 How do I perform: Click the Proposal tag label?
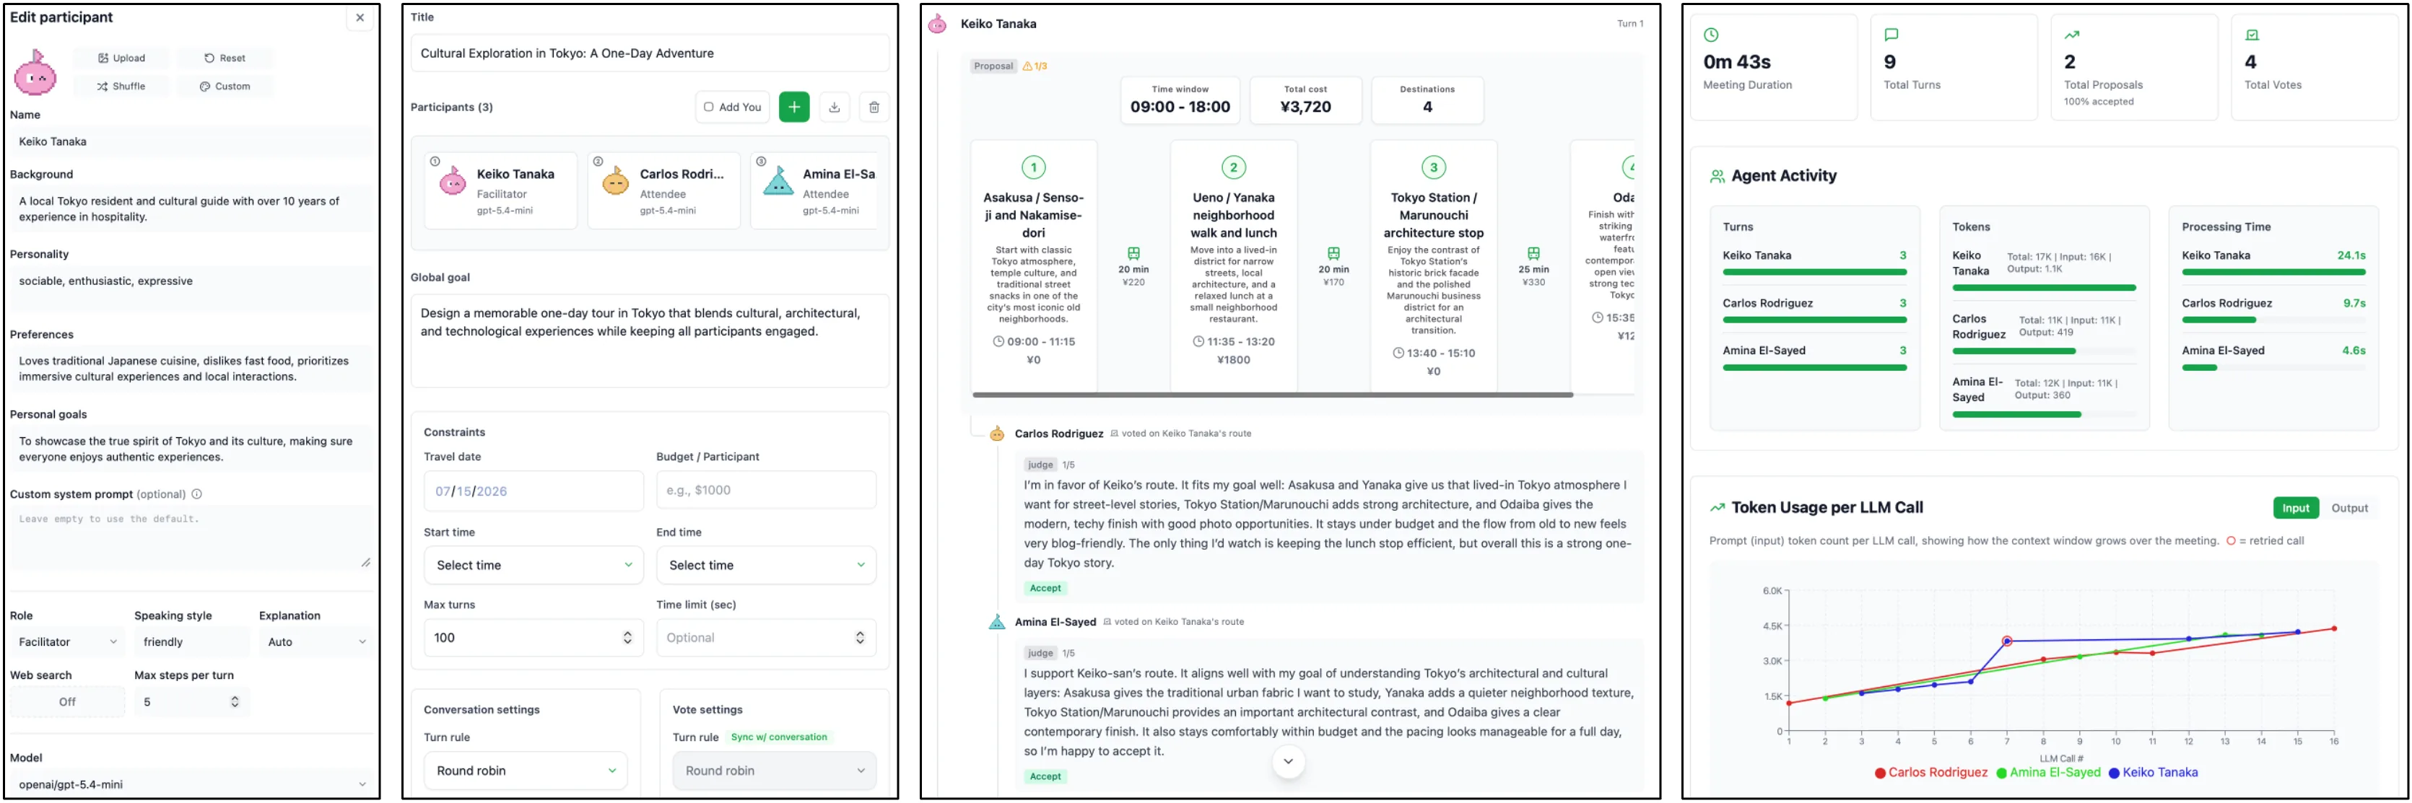(x=993, y=66)
